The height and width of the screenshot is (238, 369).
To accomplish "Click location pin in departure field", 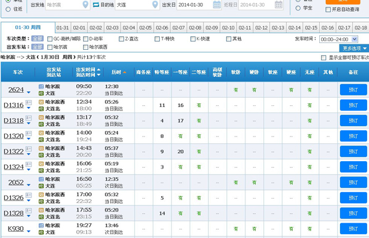I will tap(85, 4).
